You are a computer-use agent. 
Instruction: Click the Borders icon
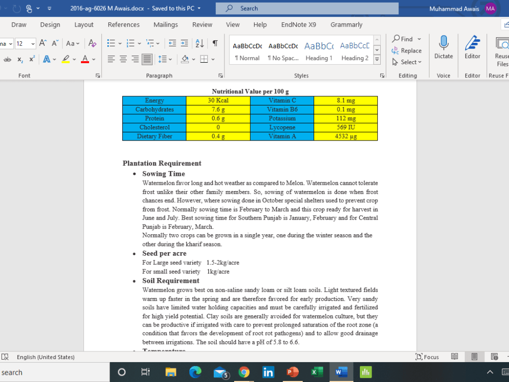click(x=204, y=59)
